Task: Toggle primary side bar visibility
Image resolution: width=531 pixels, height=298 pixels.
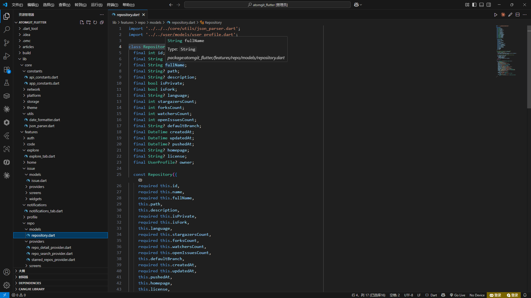Action: 474,5
